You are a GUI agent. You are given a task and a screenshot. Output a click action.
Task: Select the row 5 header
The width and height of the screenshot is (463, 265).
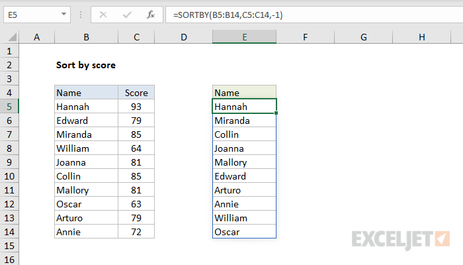tap(11, 107)
